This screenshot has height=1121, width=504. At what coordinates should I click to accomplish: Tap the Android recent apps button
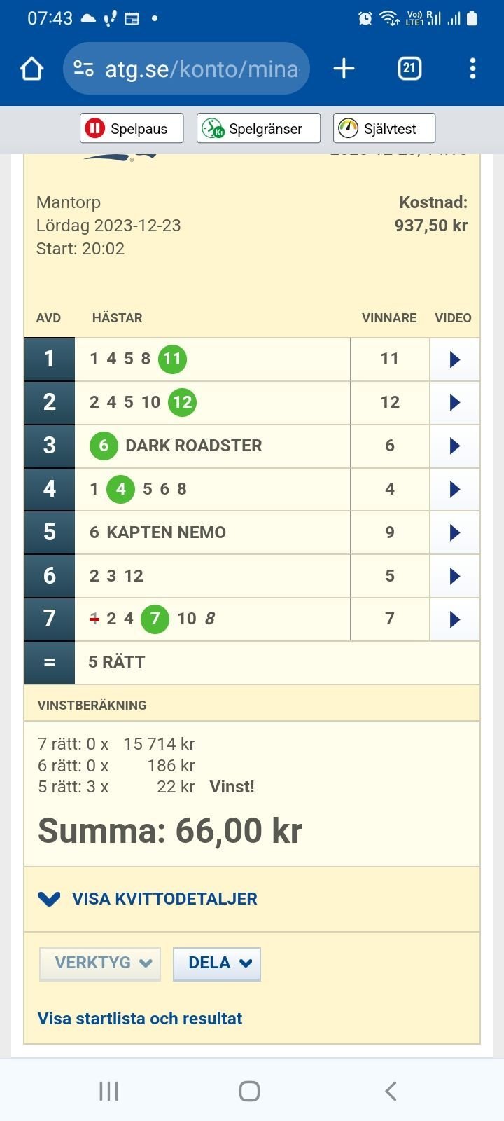[x=108, y=1090]
